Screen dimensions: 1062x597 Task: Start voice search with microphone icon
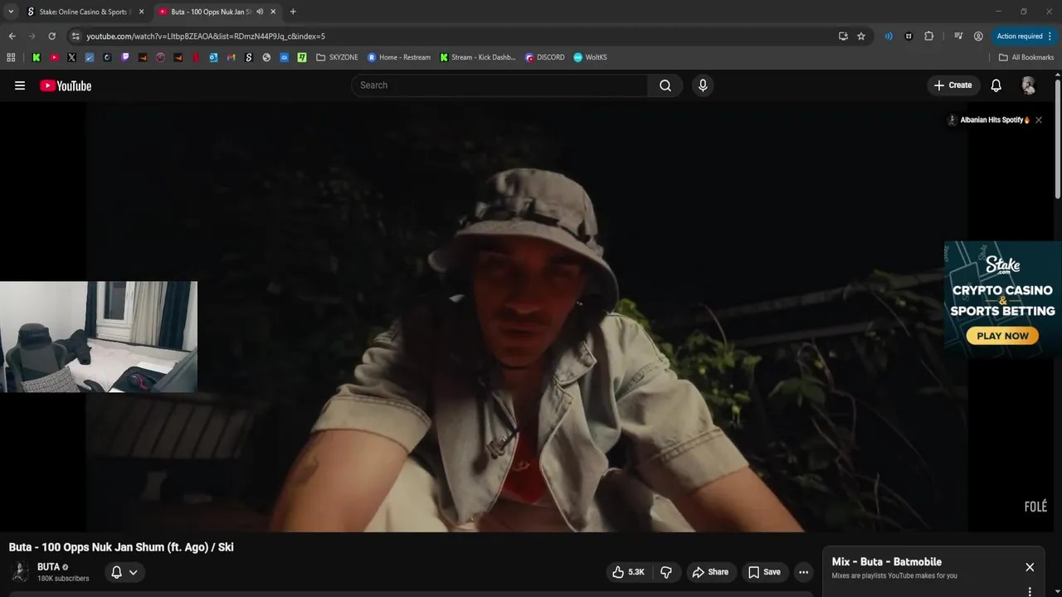[703, 85]
